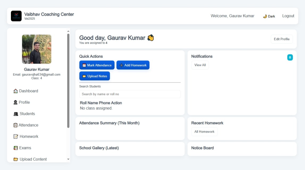
Task: Open the Mark Attendance quick action
Action: tap(97, 65)
